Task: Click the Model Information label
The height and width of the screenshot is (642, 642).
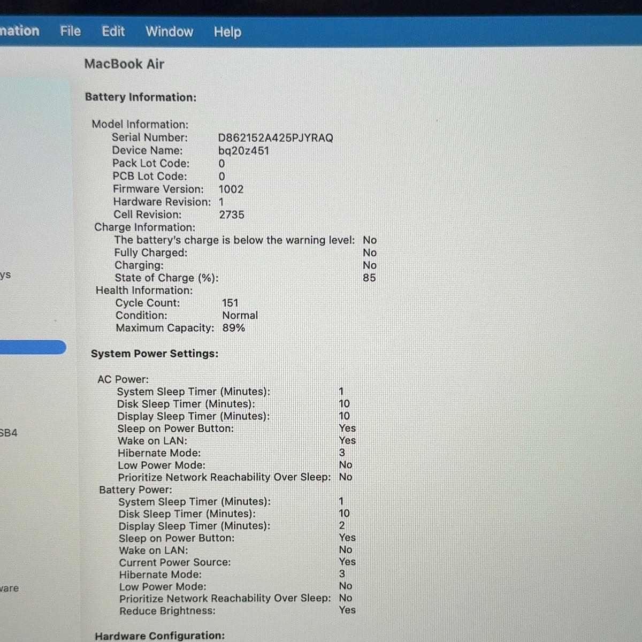Action: click(x=140, y=124)
